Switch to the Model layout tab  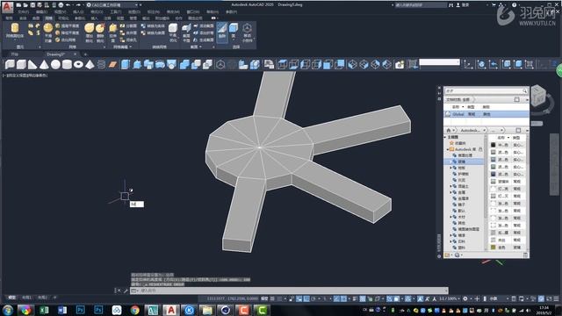11,298
